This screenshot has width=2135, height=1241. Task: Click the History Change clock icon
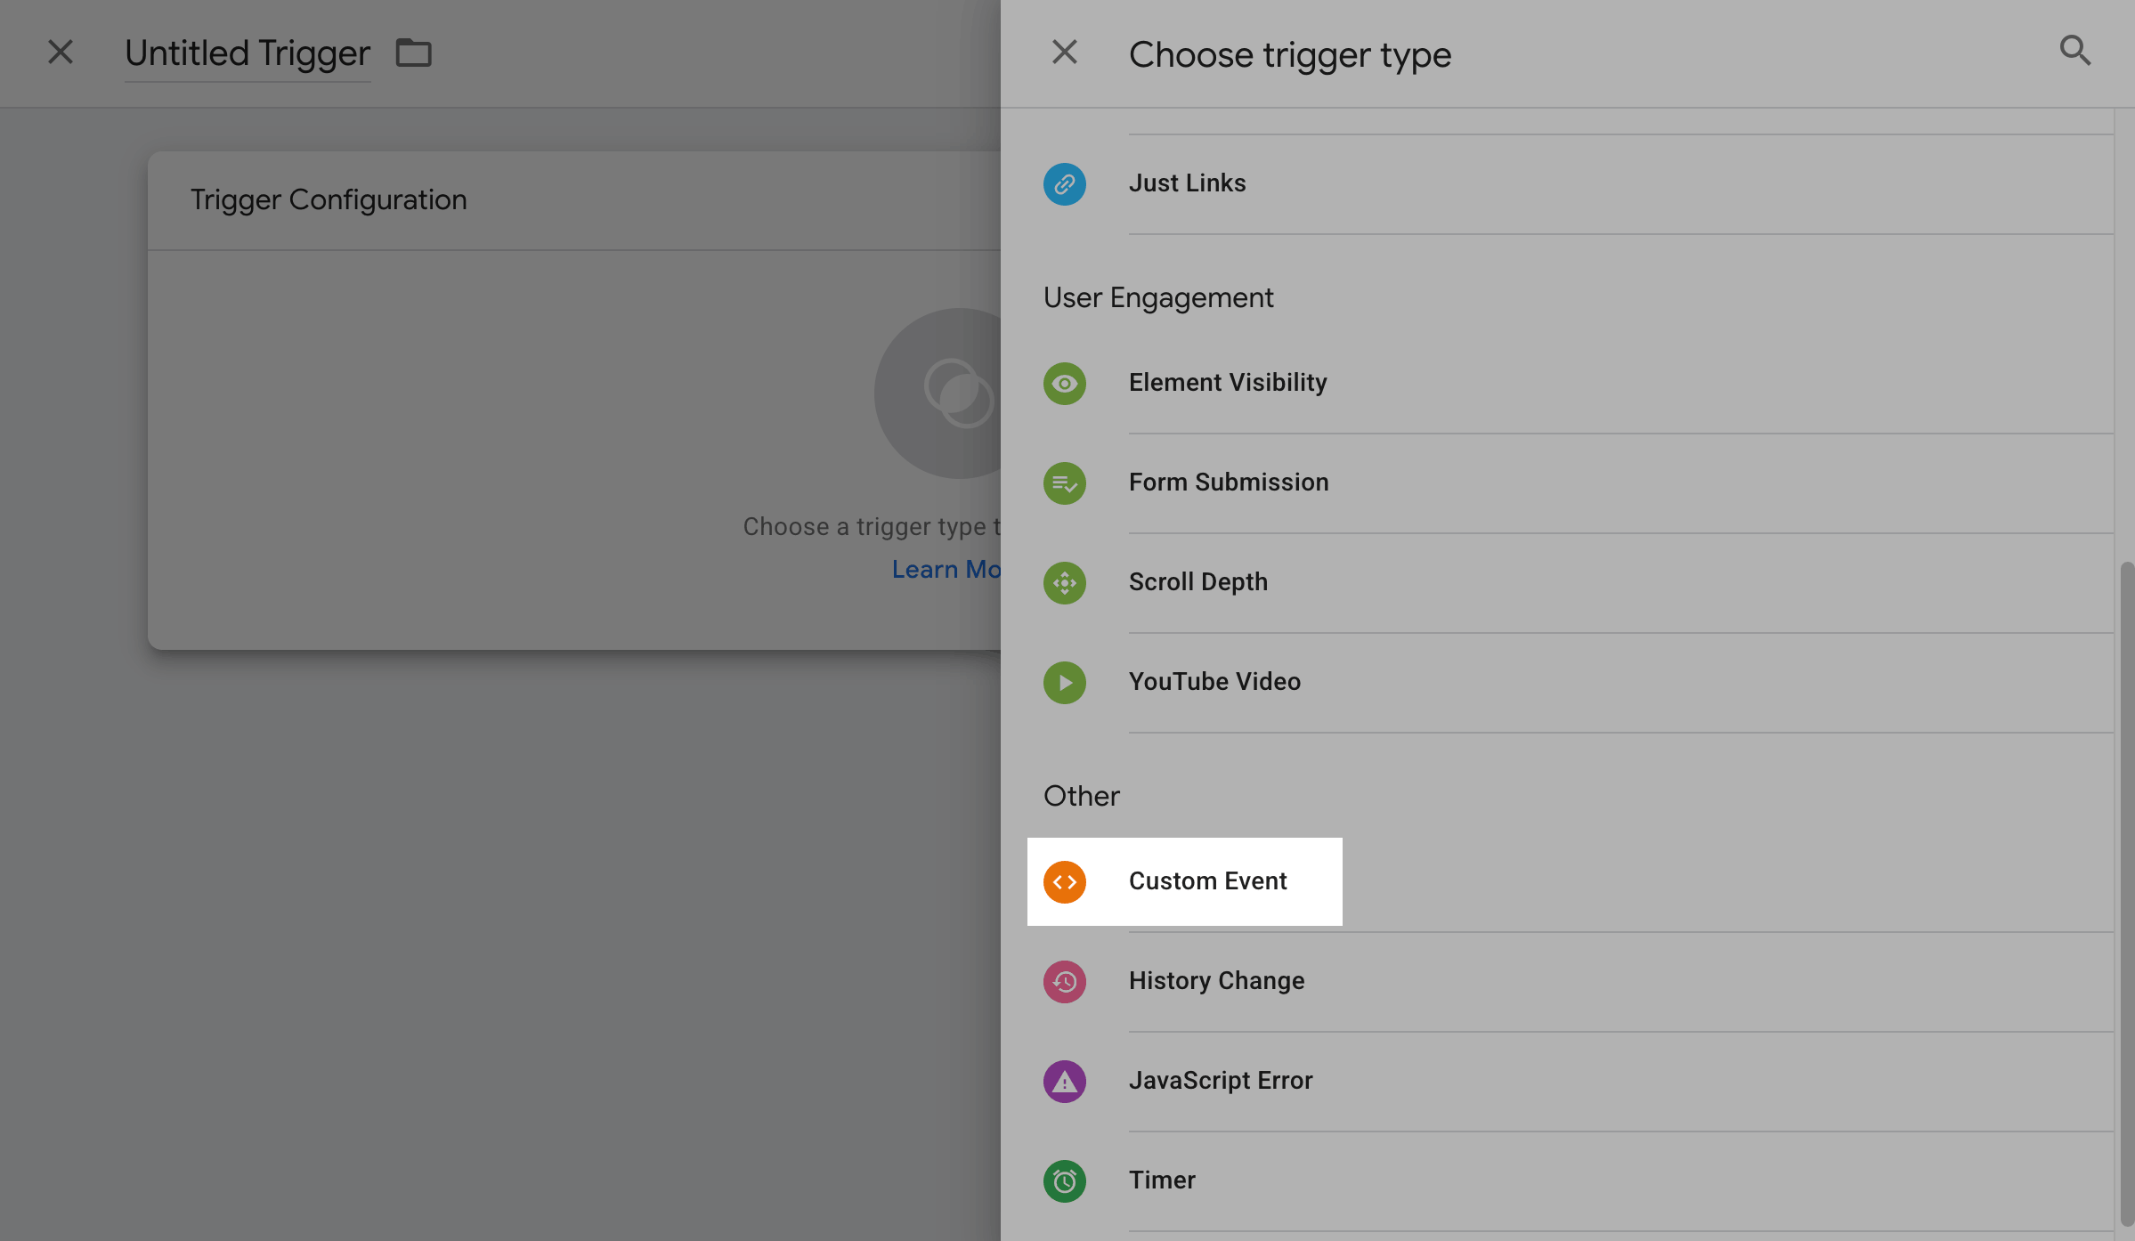(x=1065, y=982)
